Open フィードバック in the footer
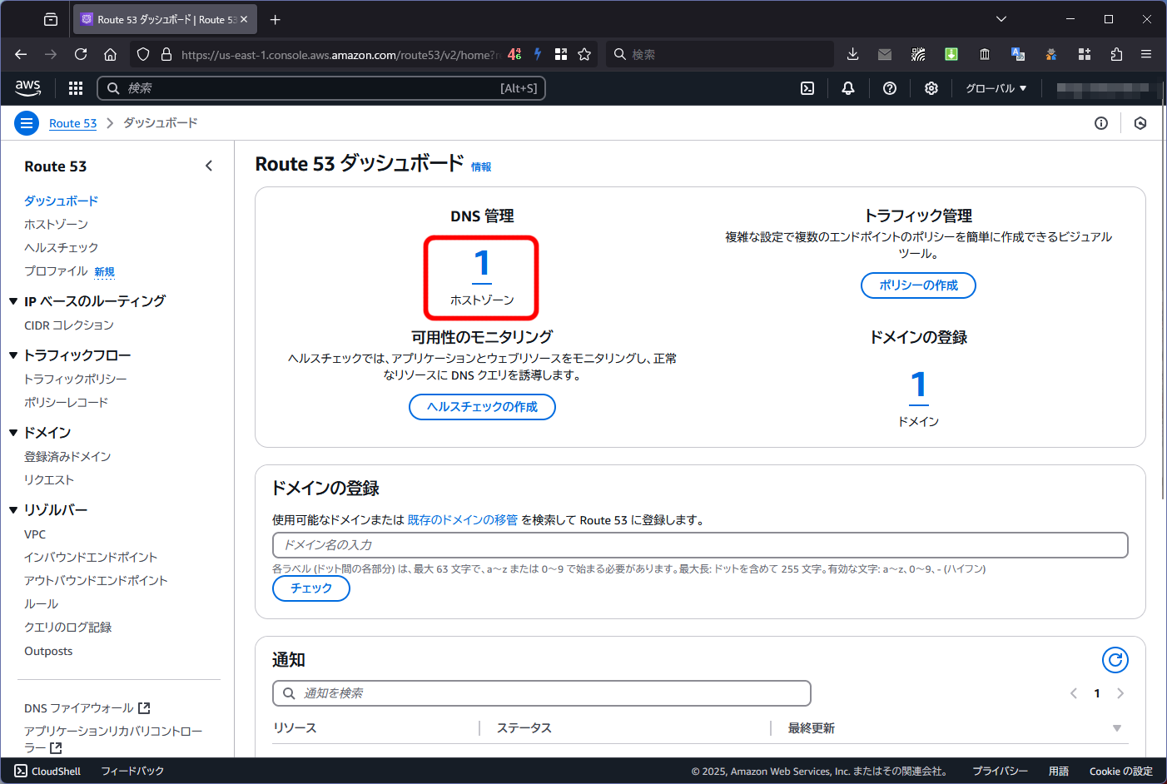This screenshot has height=784, width=1167. tap(132, 772)
